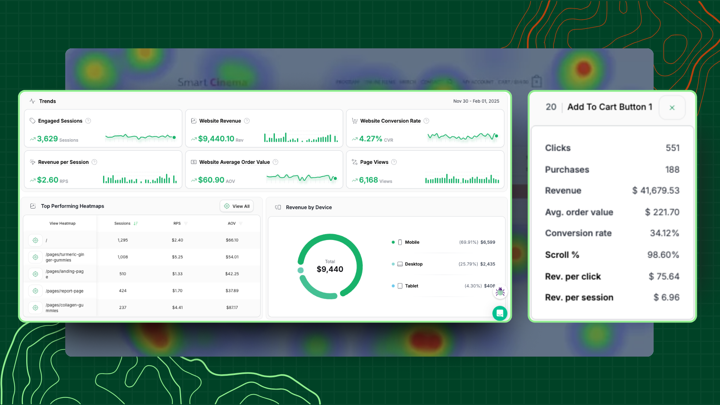Open the Sessions column sort control
Screen dimensions: 720x405
pos(136,223)
